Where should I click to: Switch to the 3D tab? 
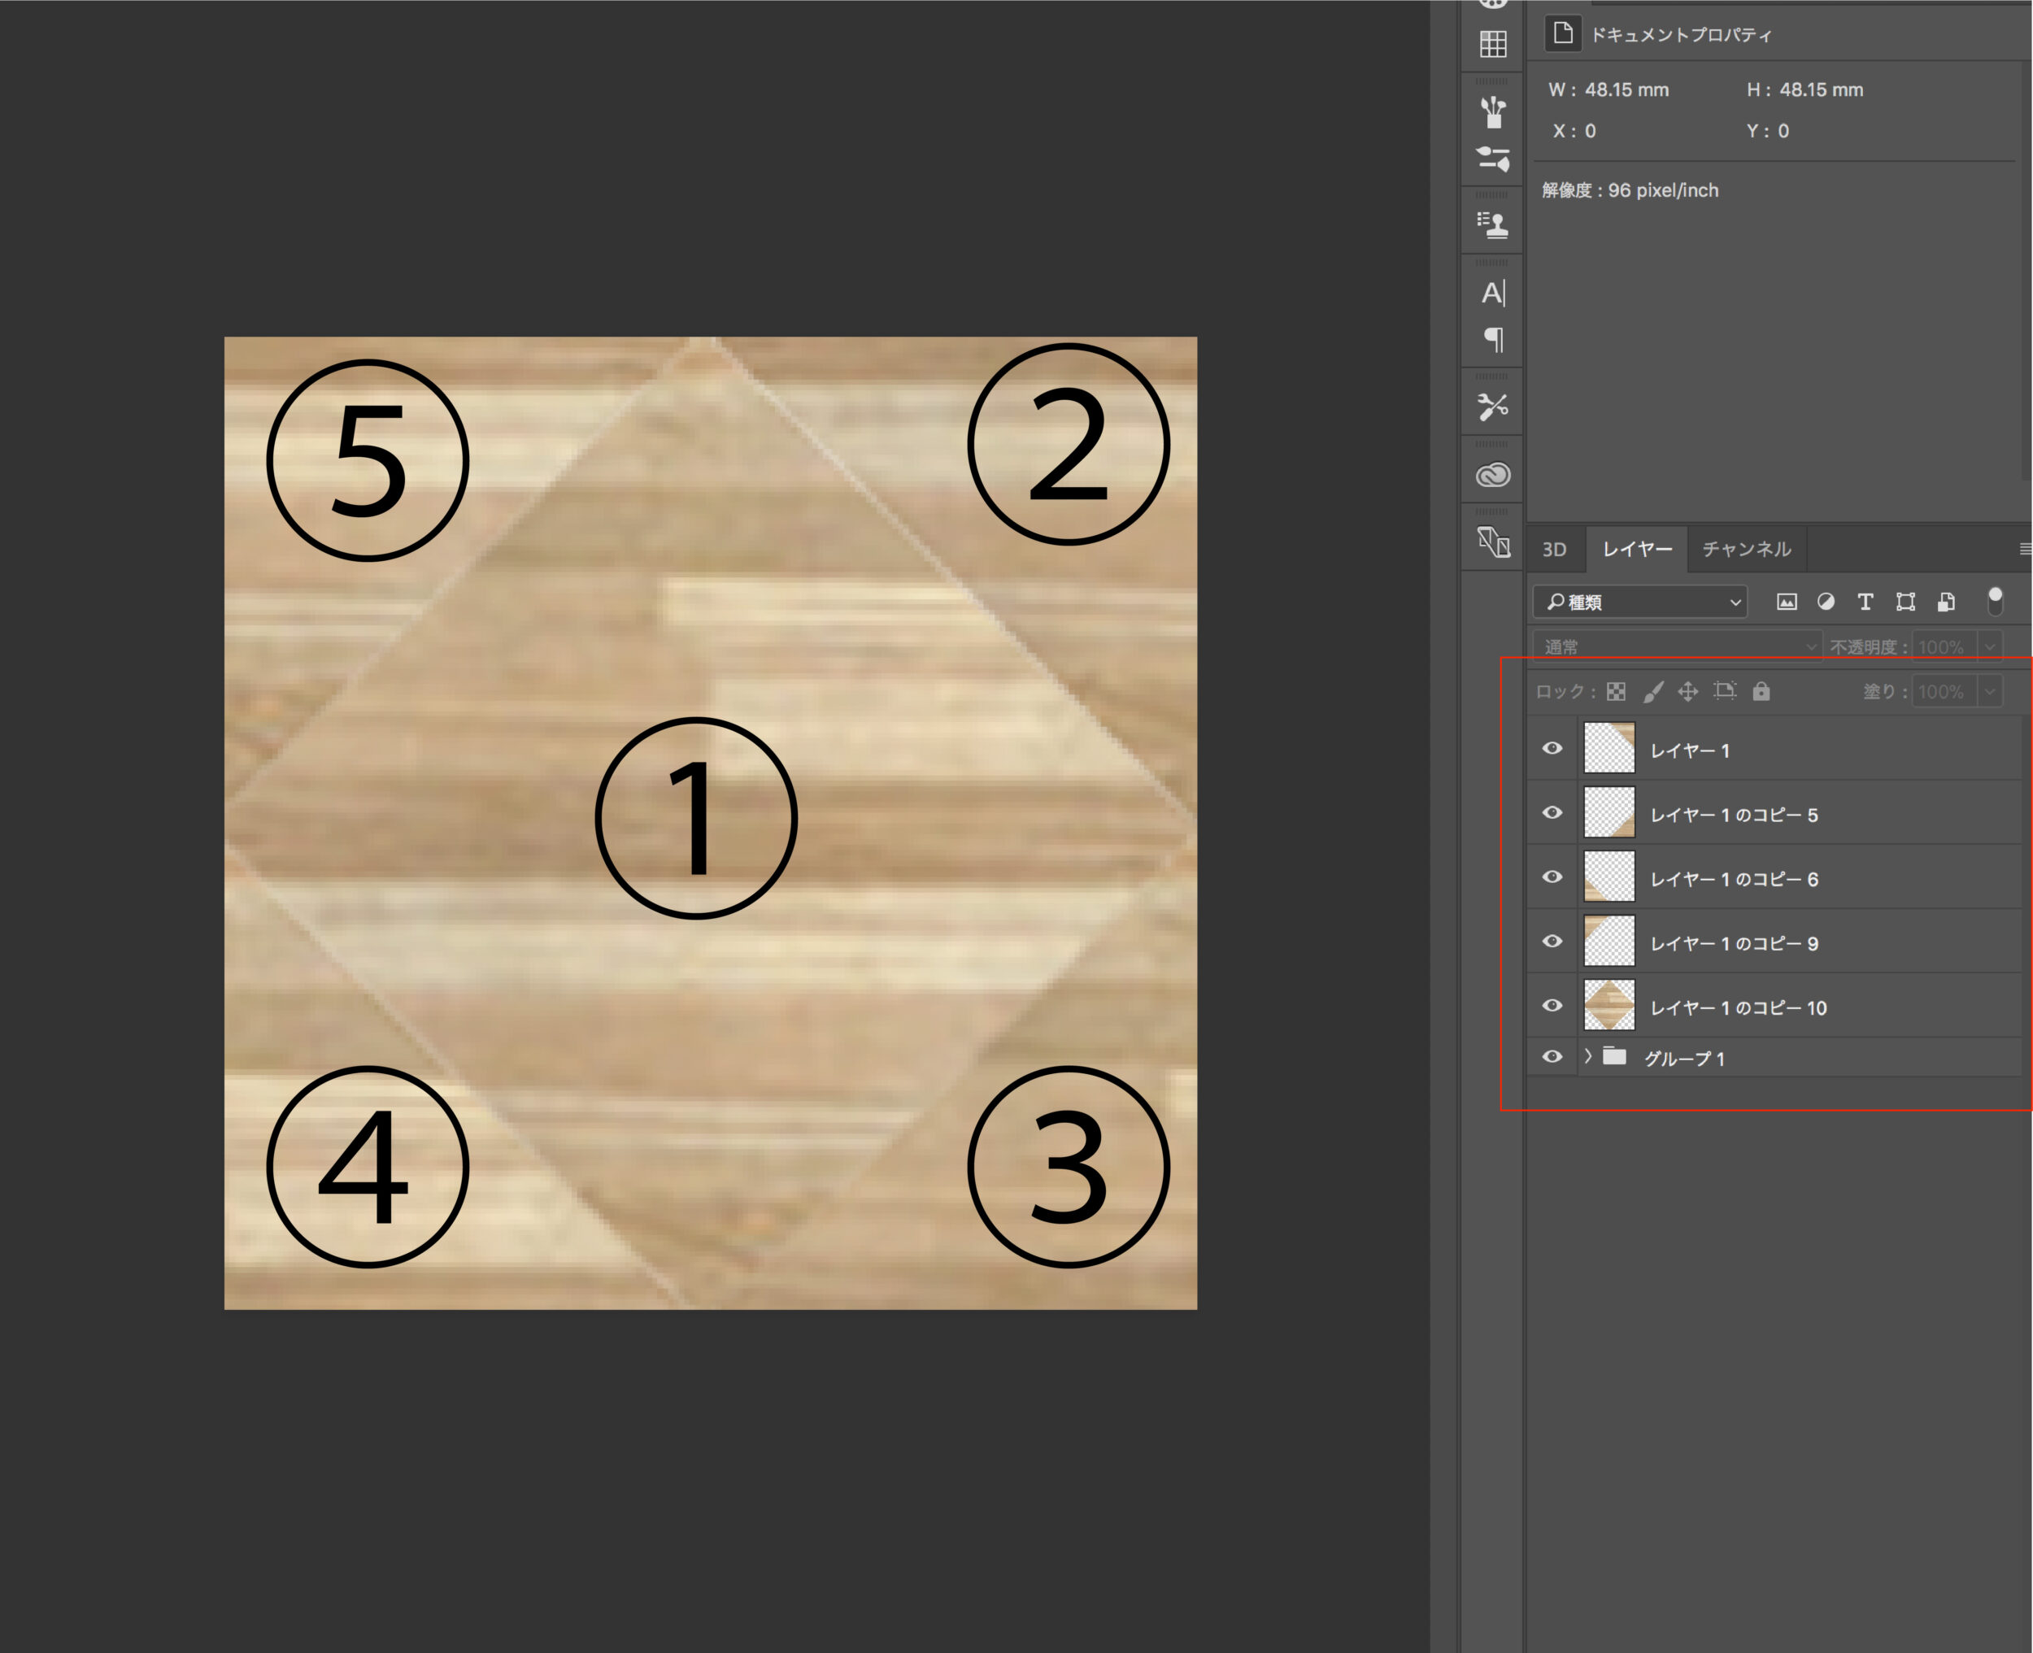[1556, 548]
